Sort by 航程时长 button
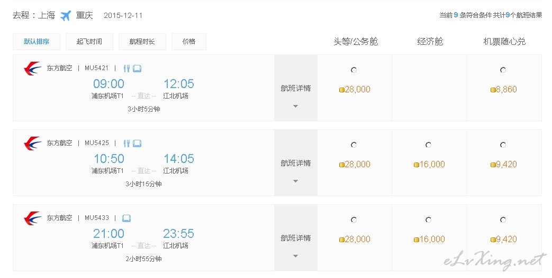This screenshot has height=278, width=552. (142, 42)
